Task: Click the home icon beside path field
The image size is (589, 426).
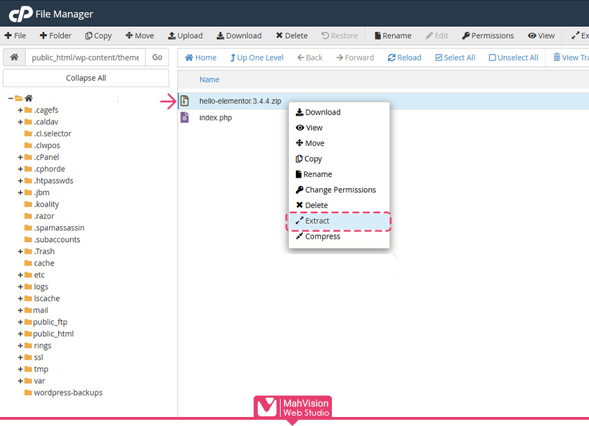Action: click(x=14, y=57)
